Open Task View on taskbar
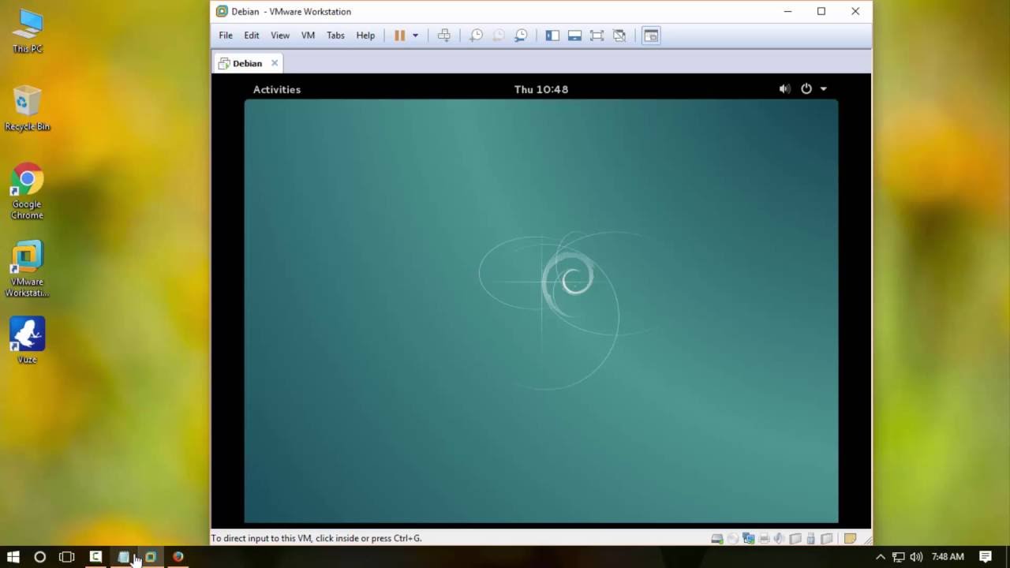 click(66, 557)
